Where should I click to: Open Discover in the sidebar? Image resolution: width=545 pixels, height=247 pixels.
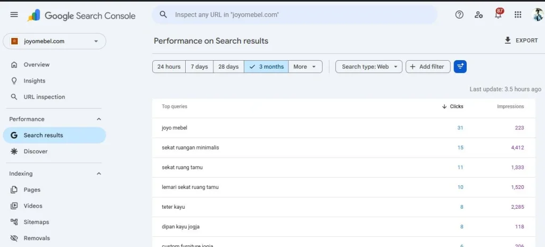click(x=54, y=151)
